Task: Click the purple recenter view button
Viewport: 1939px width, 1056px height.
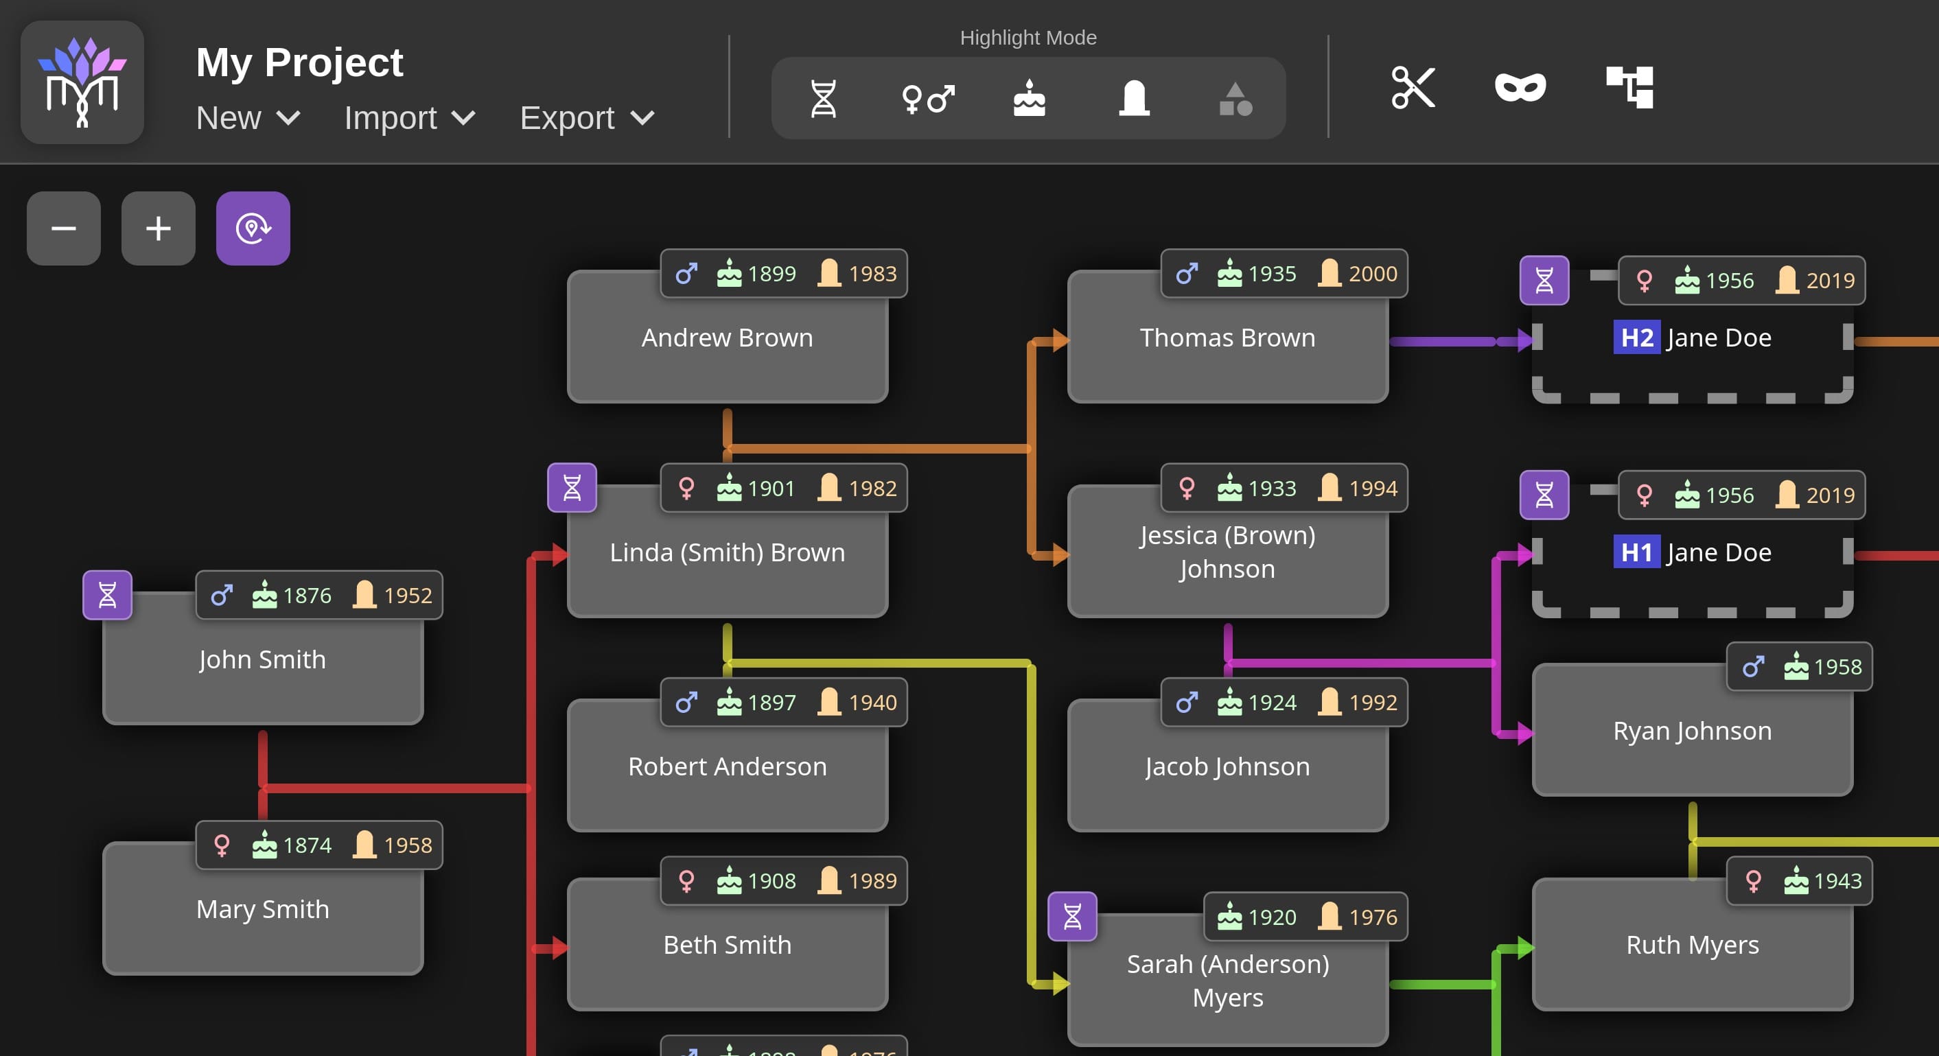Action: (x=253, y=228)
